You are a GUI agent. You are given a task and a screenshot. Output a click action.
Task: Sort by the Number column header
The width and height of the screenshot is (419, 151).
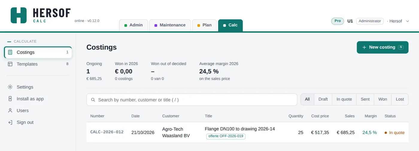click(x=97, y=116)
